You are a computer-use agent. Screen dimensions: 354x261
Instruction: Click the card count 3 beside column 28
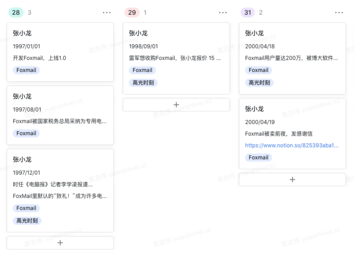29,12
